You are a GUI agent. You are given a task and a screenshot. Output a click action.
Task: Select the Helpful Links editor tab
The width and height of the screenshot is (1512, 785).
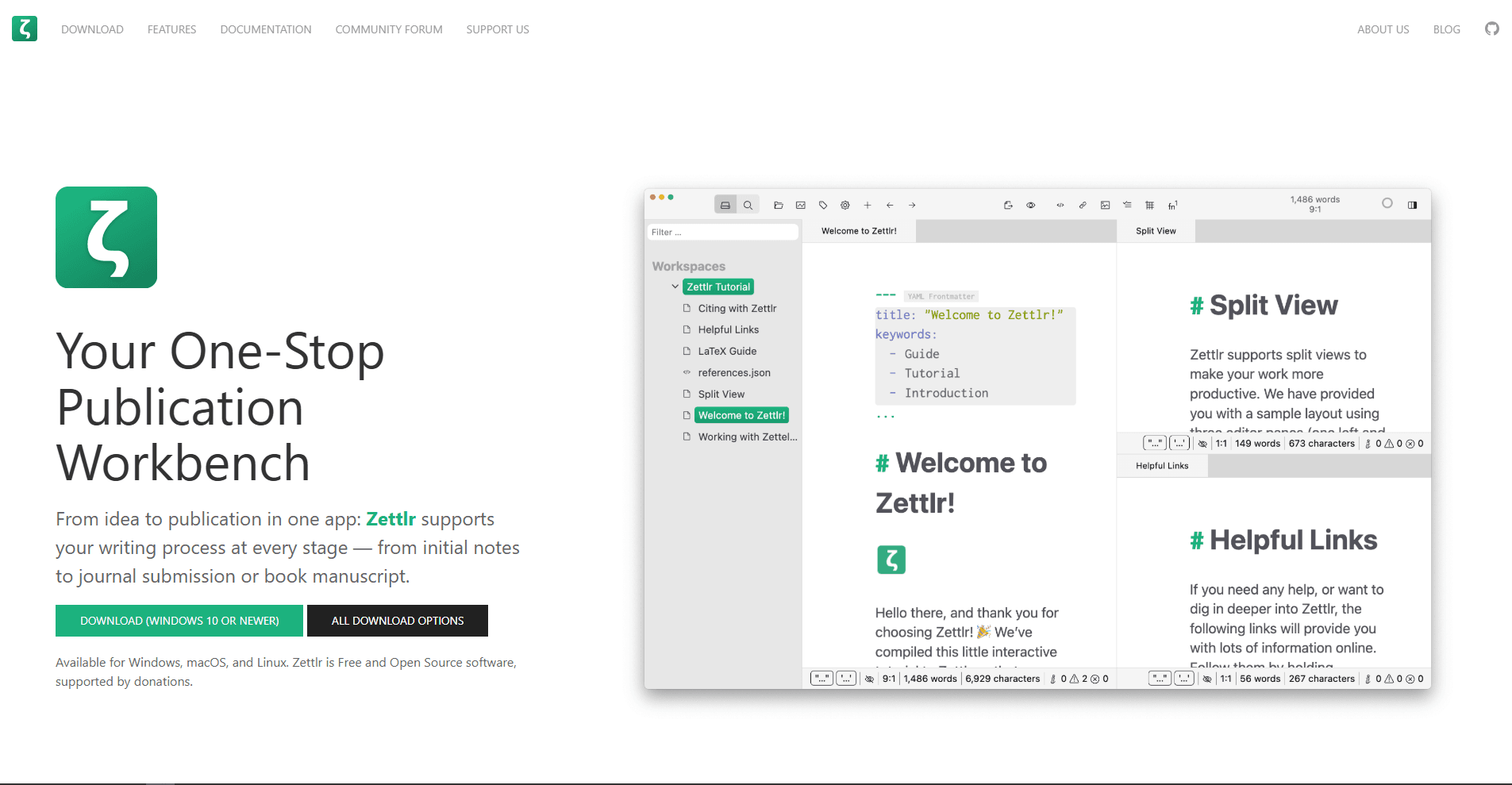tap(1162, 466)
